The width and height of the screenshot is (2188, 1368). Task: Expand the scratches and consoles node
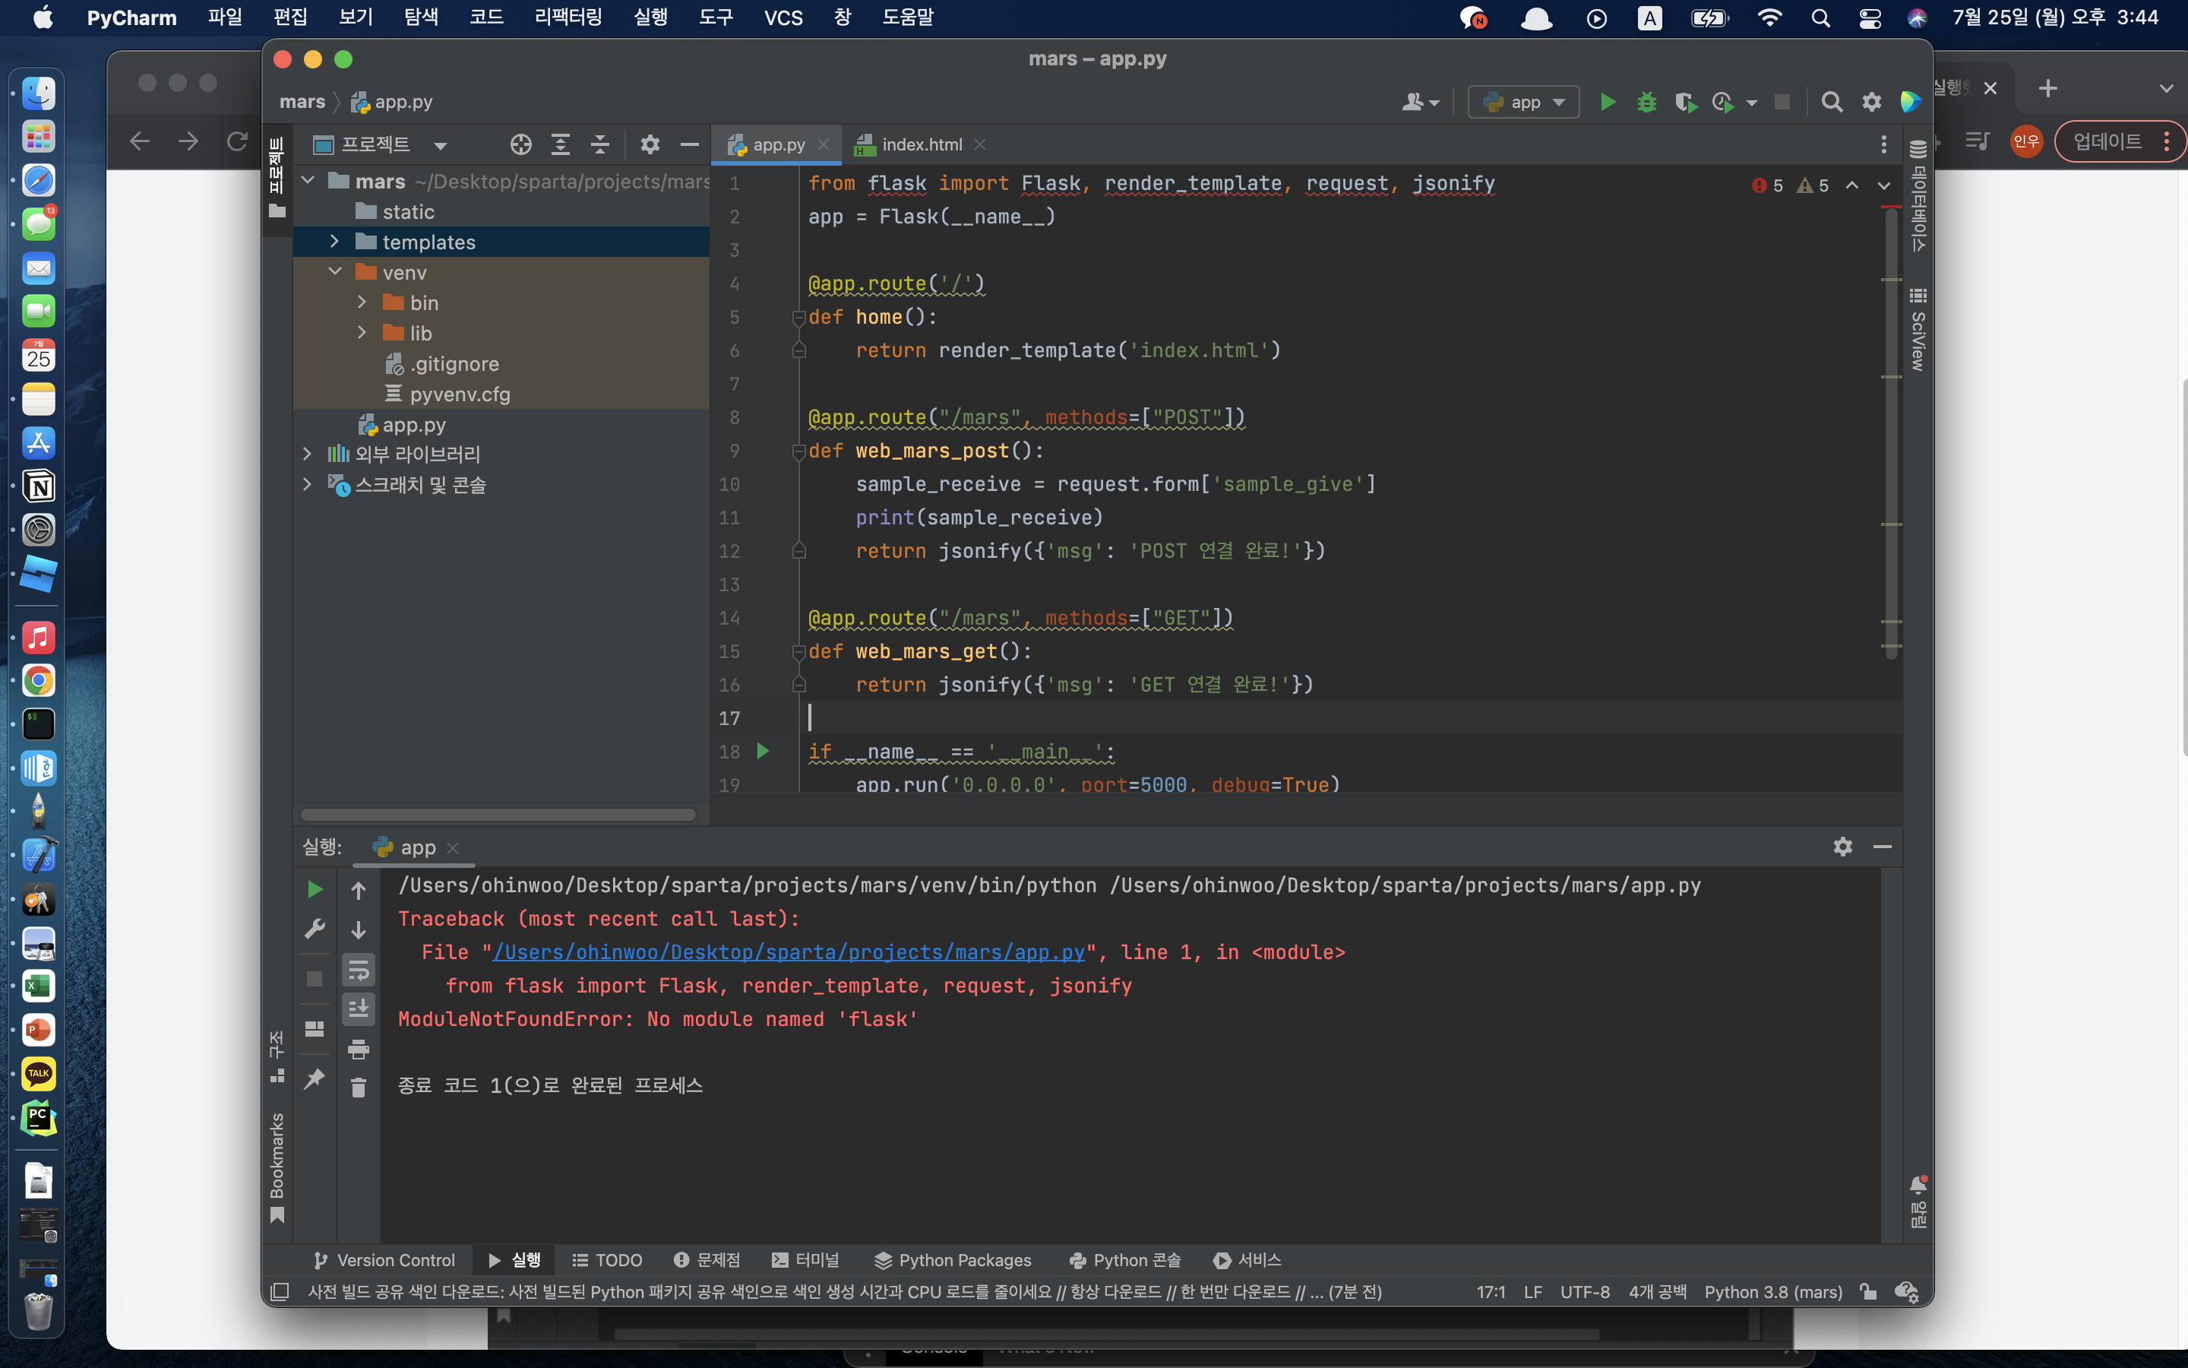(x=308, y=485)
